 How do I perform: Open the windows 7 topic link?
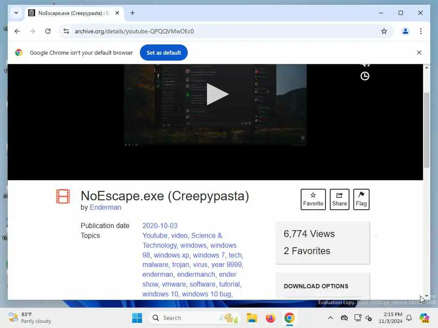209,255
